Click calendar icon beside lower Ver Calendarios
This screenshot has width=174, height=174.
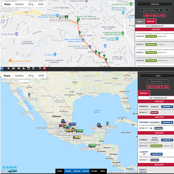coord(166,98)
